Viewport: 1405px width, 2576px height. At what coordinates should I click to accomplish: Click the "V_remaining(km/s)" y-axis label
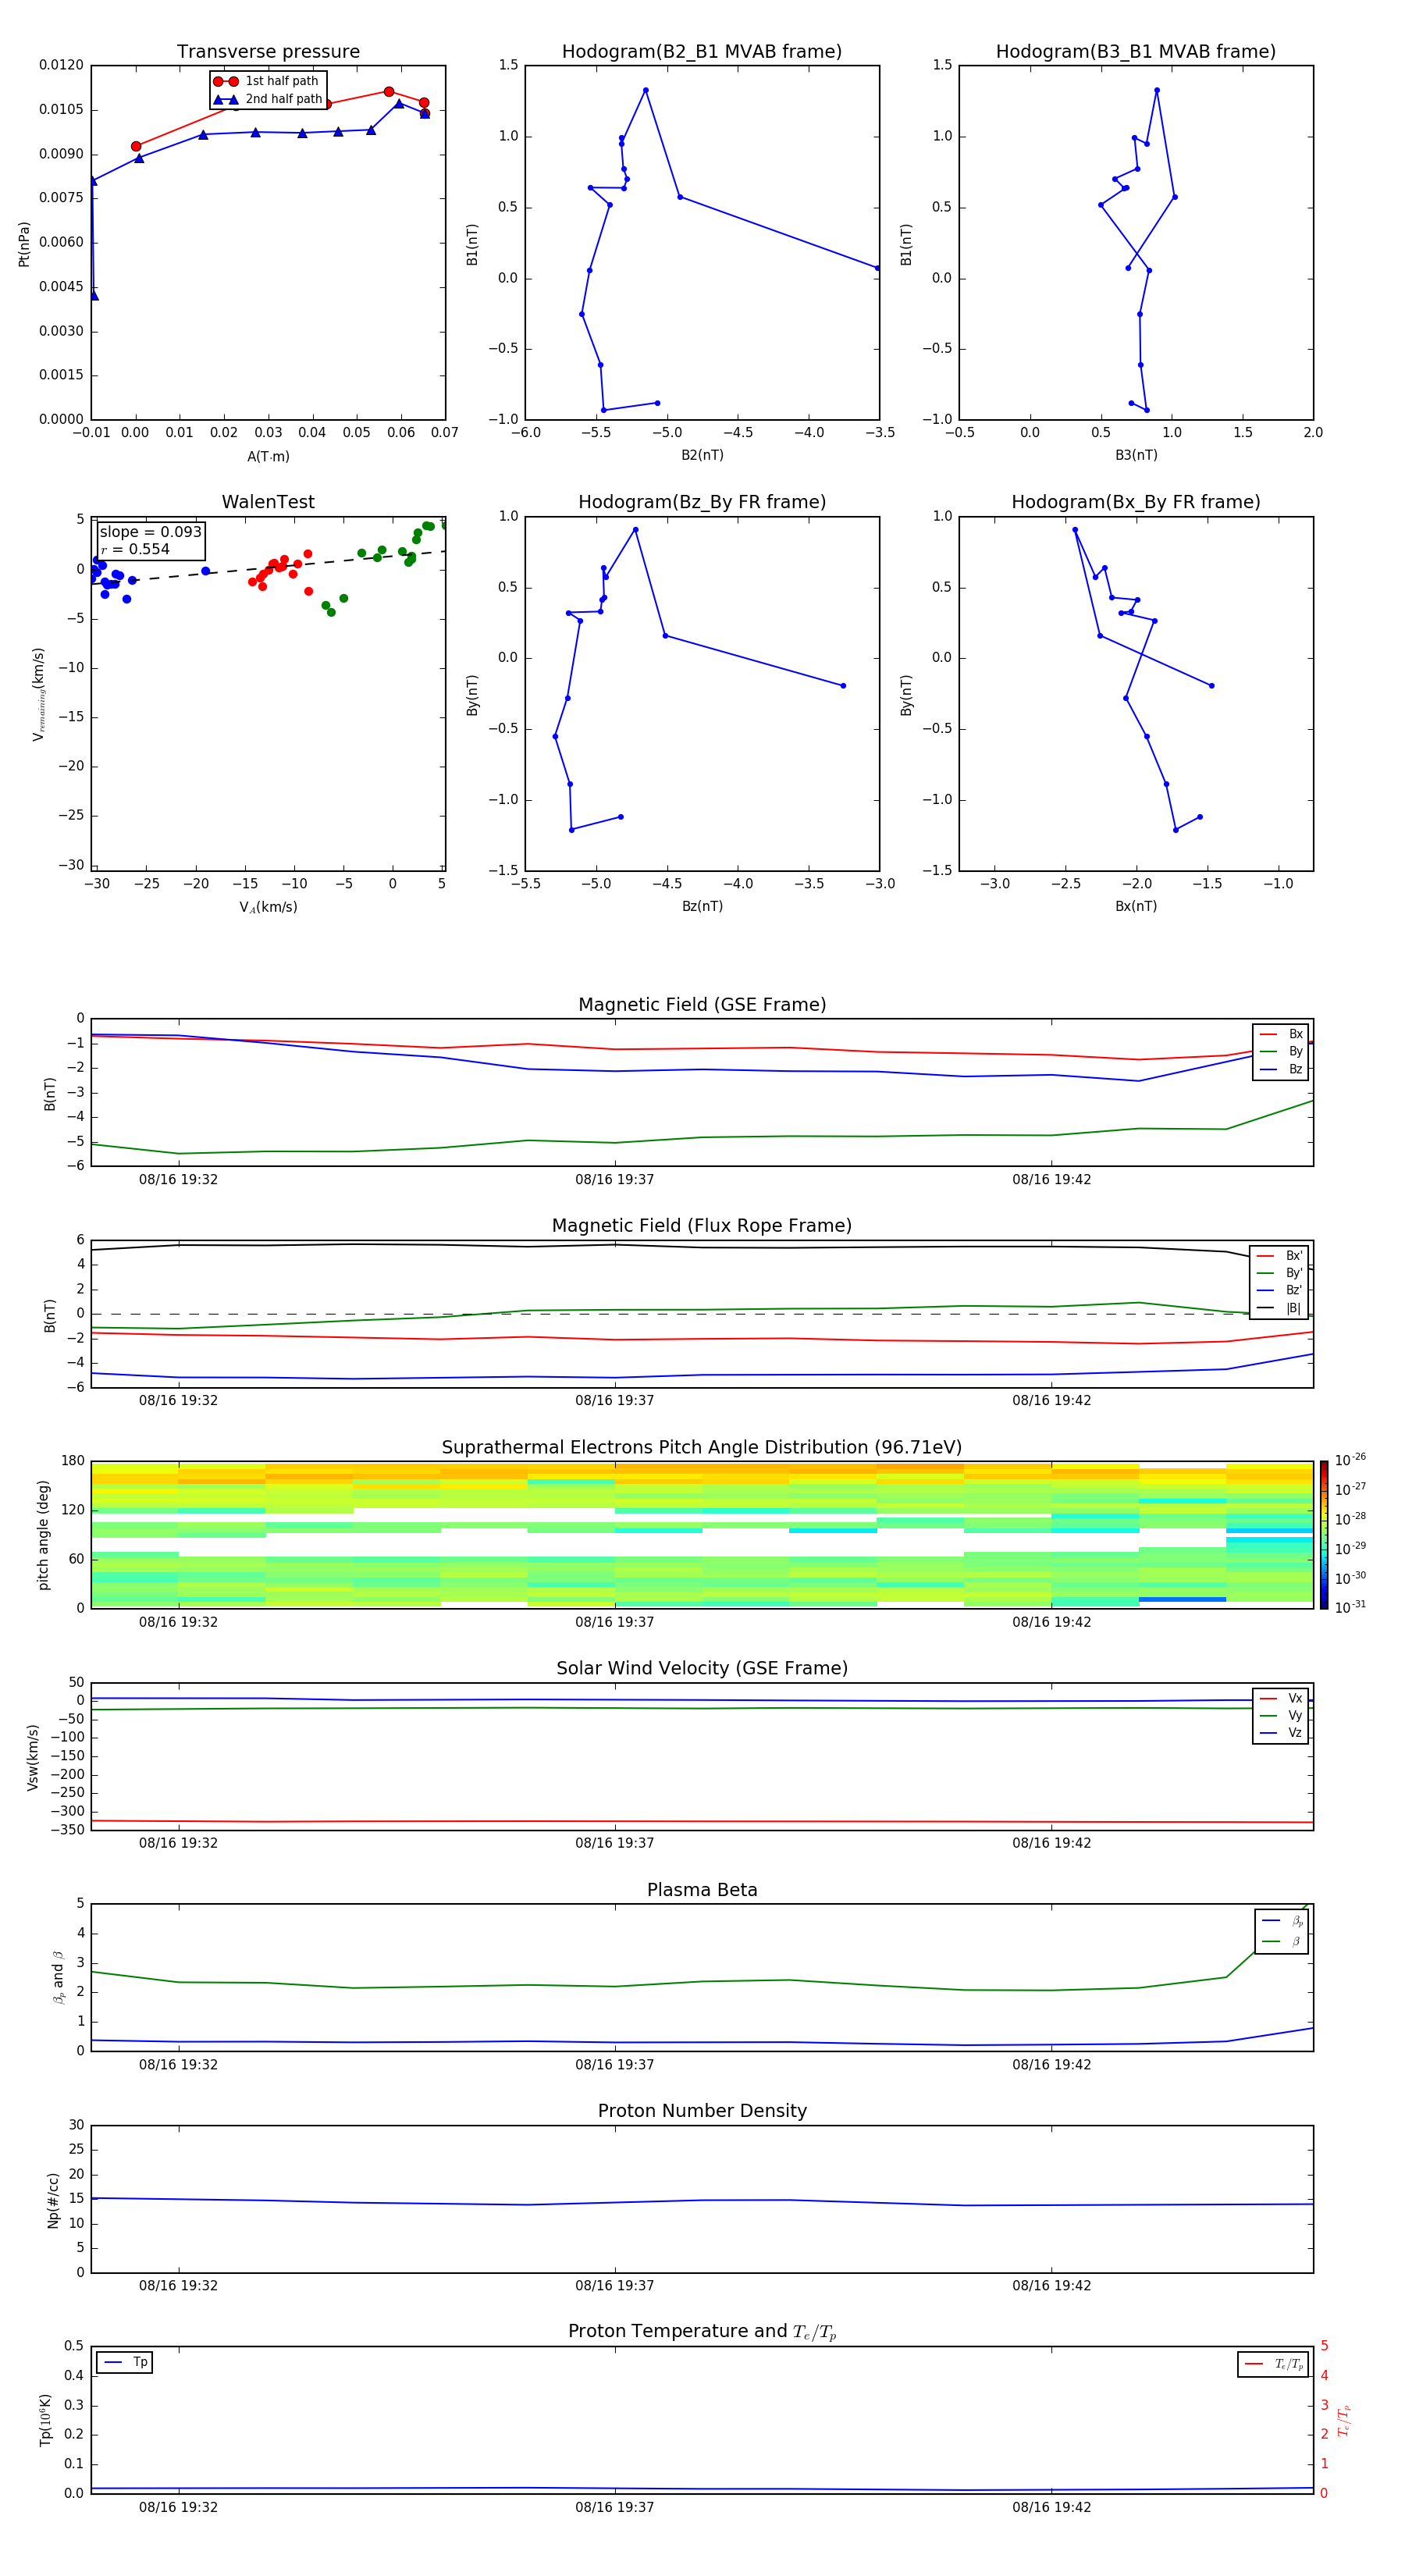coord(39,694)
